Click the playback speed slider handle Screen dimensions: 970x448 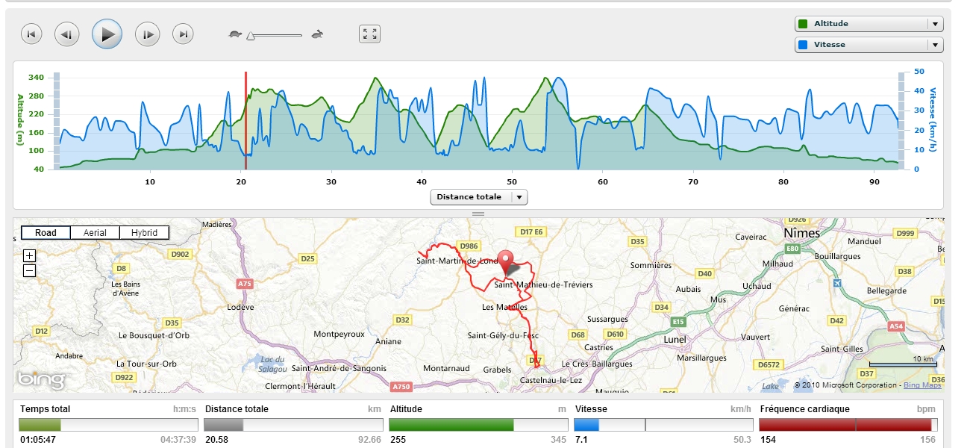tap(251, 35)
